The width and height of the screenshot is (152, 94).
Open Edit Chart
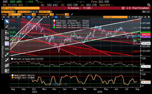(137, 17)
